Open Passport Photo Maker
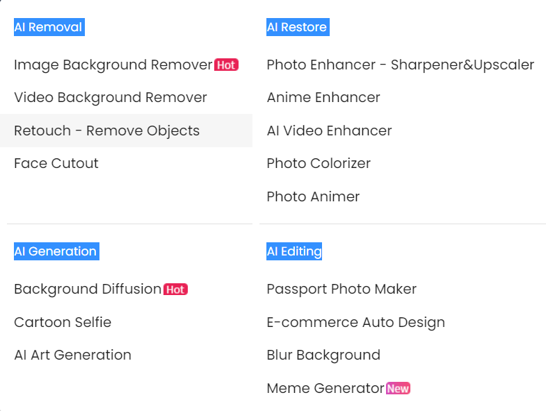This screenshot has height=411, width=546. click(342, 289)
